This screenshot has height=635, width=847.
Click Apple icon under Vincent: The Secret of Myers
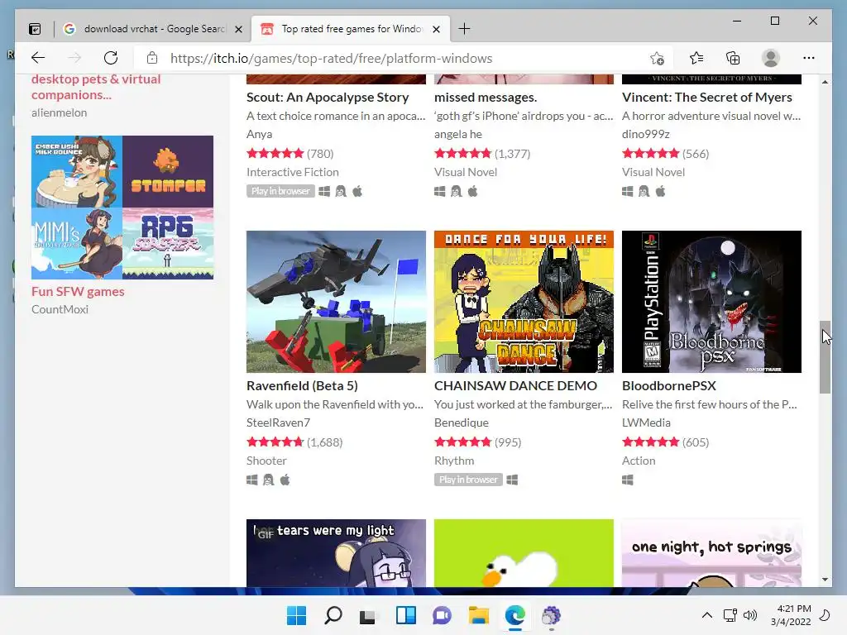[660, 191]
